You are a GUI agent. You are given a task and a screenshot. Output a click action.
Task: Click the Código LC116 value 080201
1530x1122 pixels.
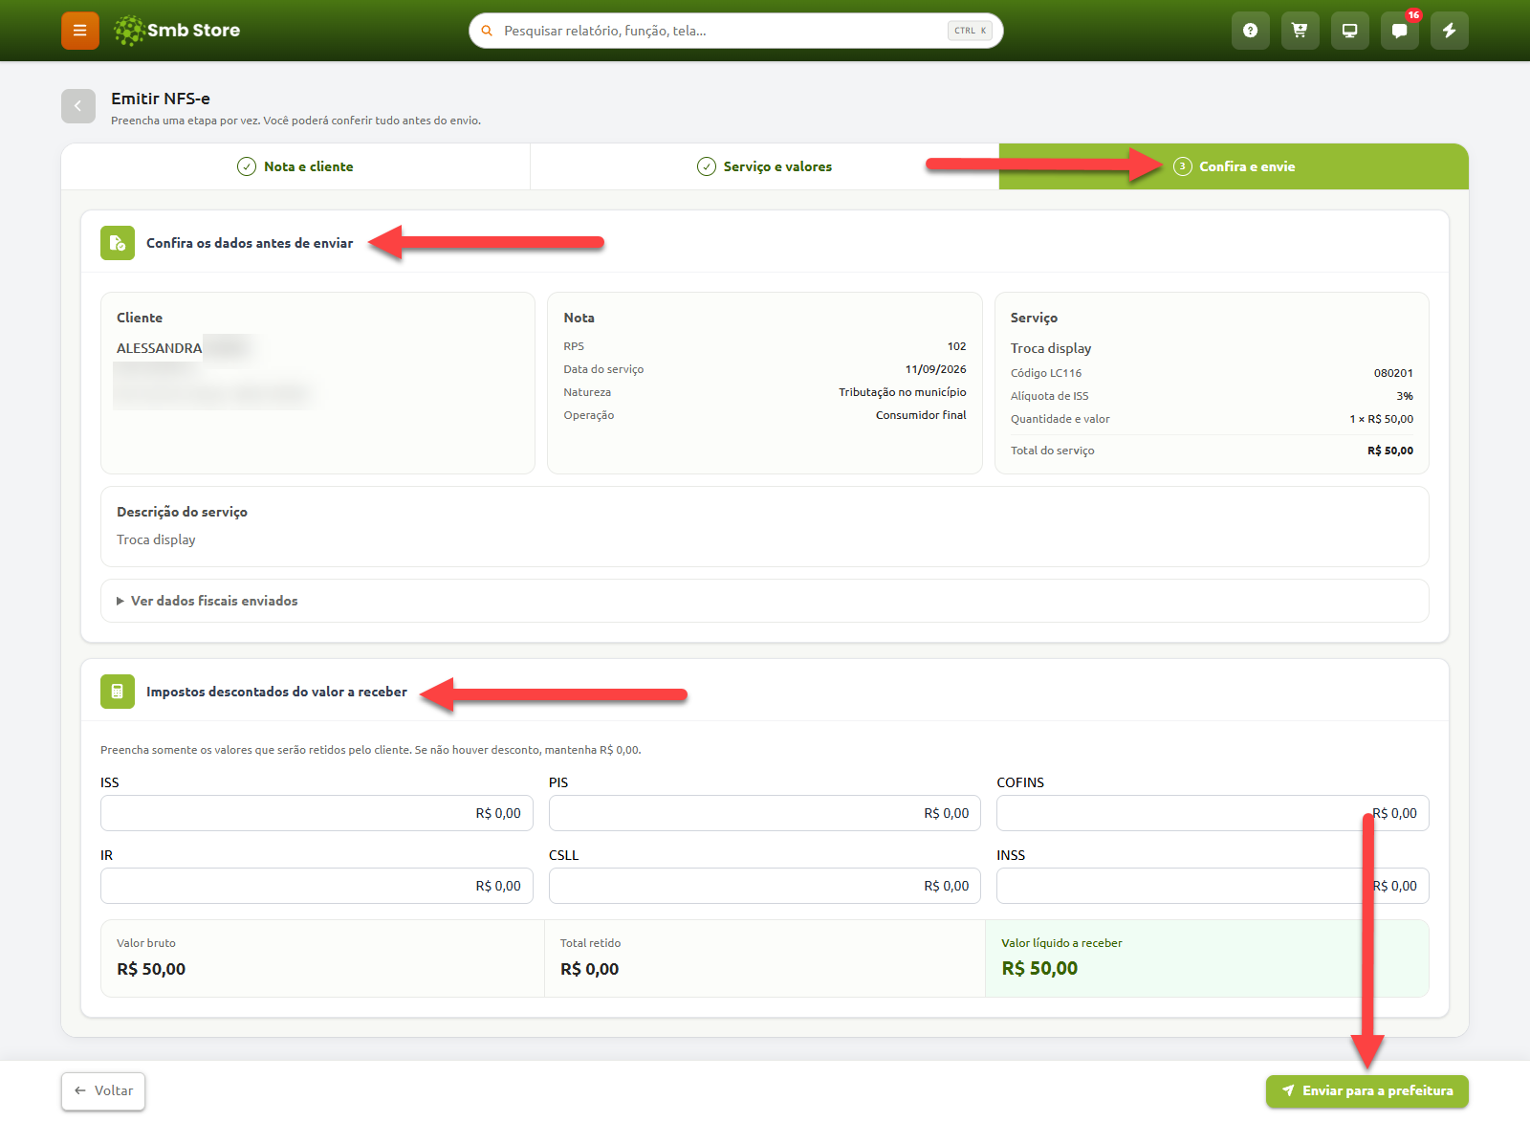coord(1393,373)
